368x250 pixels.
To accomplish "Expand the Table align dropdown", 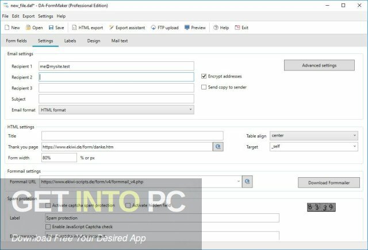I will (314, 135).
